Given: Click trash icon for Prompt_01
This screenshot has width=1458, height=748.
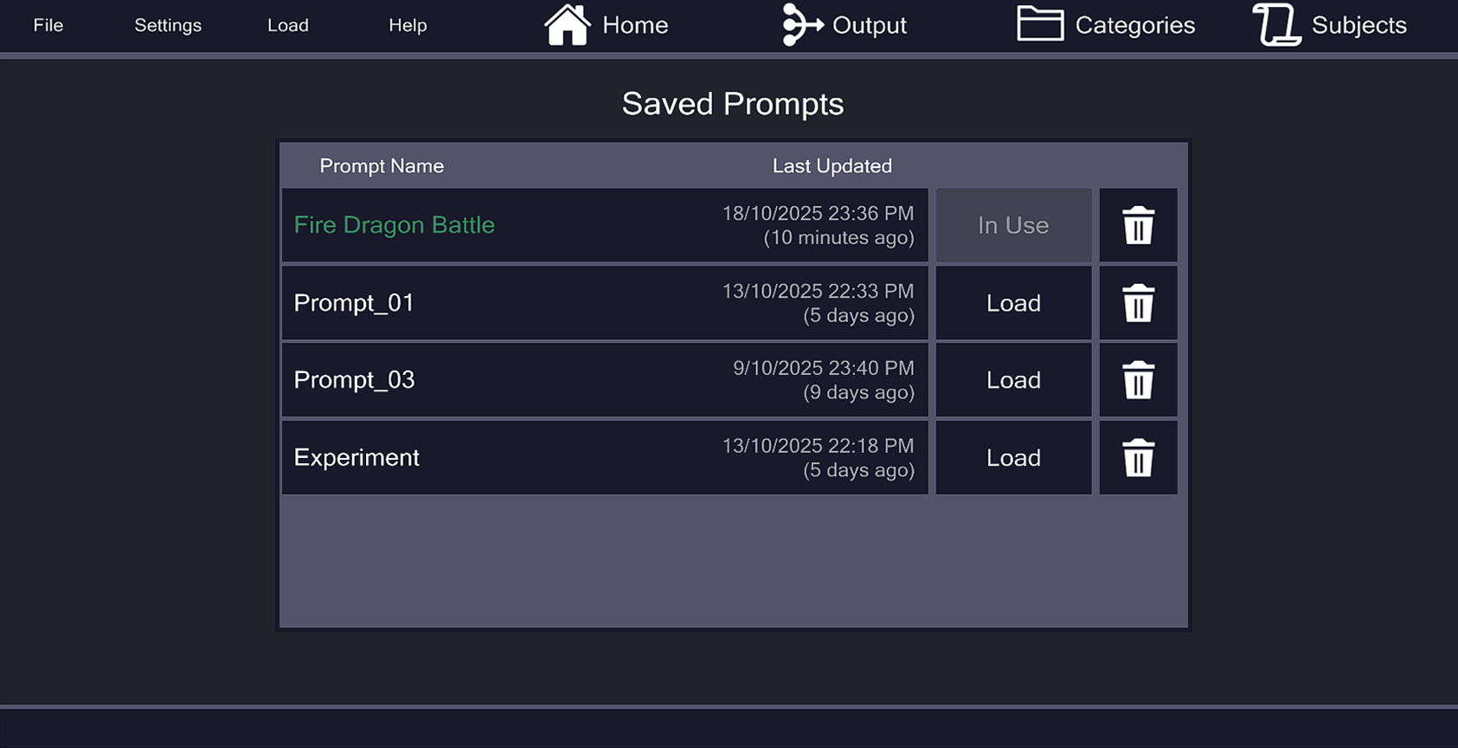Looking at the screenshot, I should click(1138, 303).
